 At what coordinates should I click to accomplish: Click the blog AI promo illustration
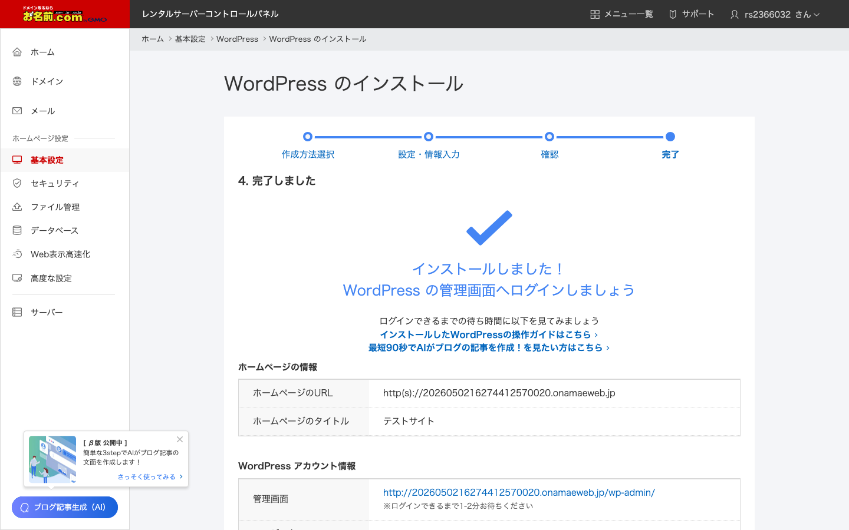pyautogui.click(x=52, y=459)
